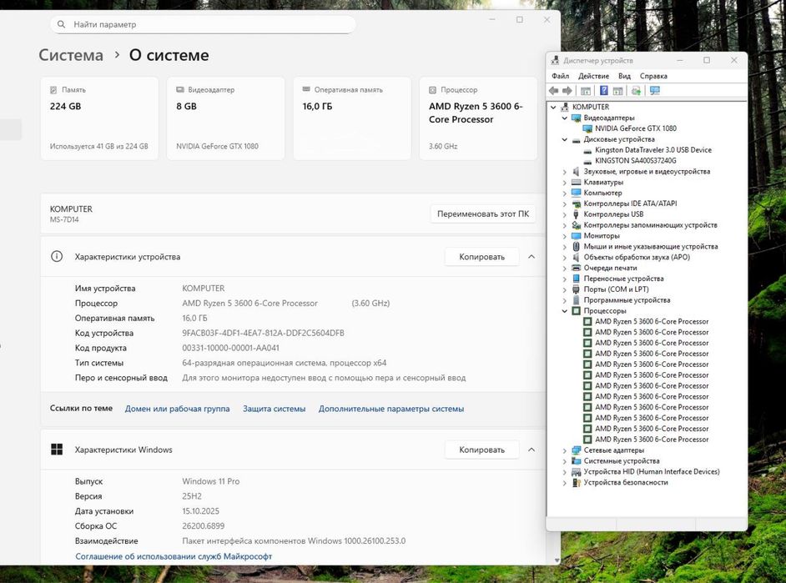Screen dimensions: 786x583
Task: Click Переименовать этот ПК button
Action: tap(483, 214)
